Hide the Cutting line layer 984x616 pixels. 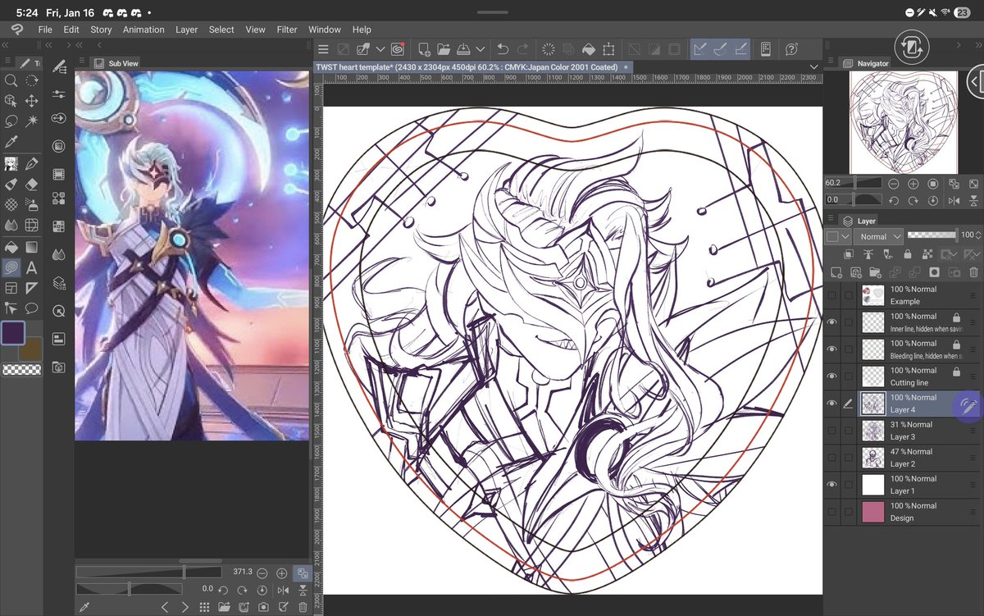(832, 376)
